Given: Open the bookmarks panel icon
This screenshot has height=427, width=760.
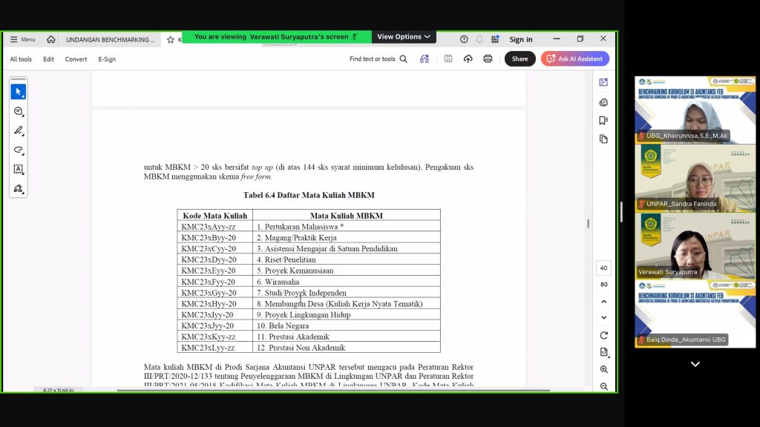Looking at the screenshot, I should [x=603, y=121].
